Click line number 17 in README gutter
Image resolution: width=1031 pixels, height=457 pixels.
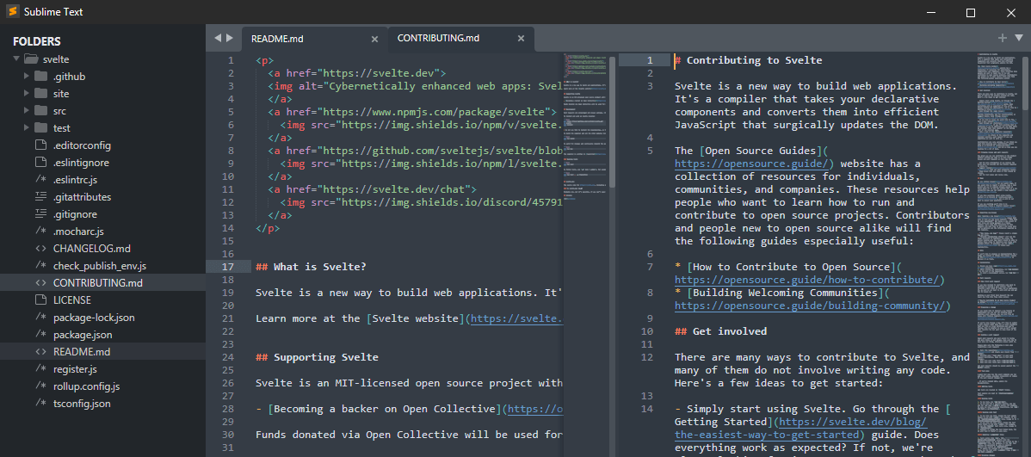coord(227,267)
